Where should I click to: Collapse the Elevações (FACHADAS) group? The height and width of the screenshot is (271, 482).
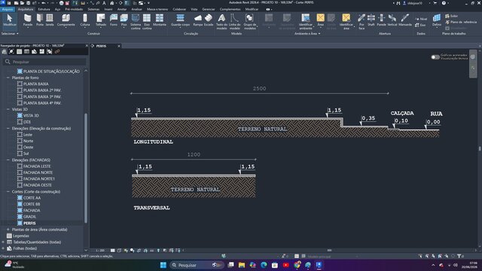[8, 160]
